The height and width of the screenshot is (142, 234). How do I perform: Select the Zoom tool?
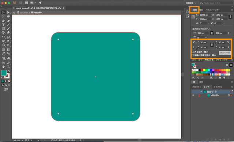click(8, 67)
